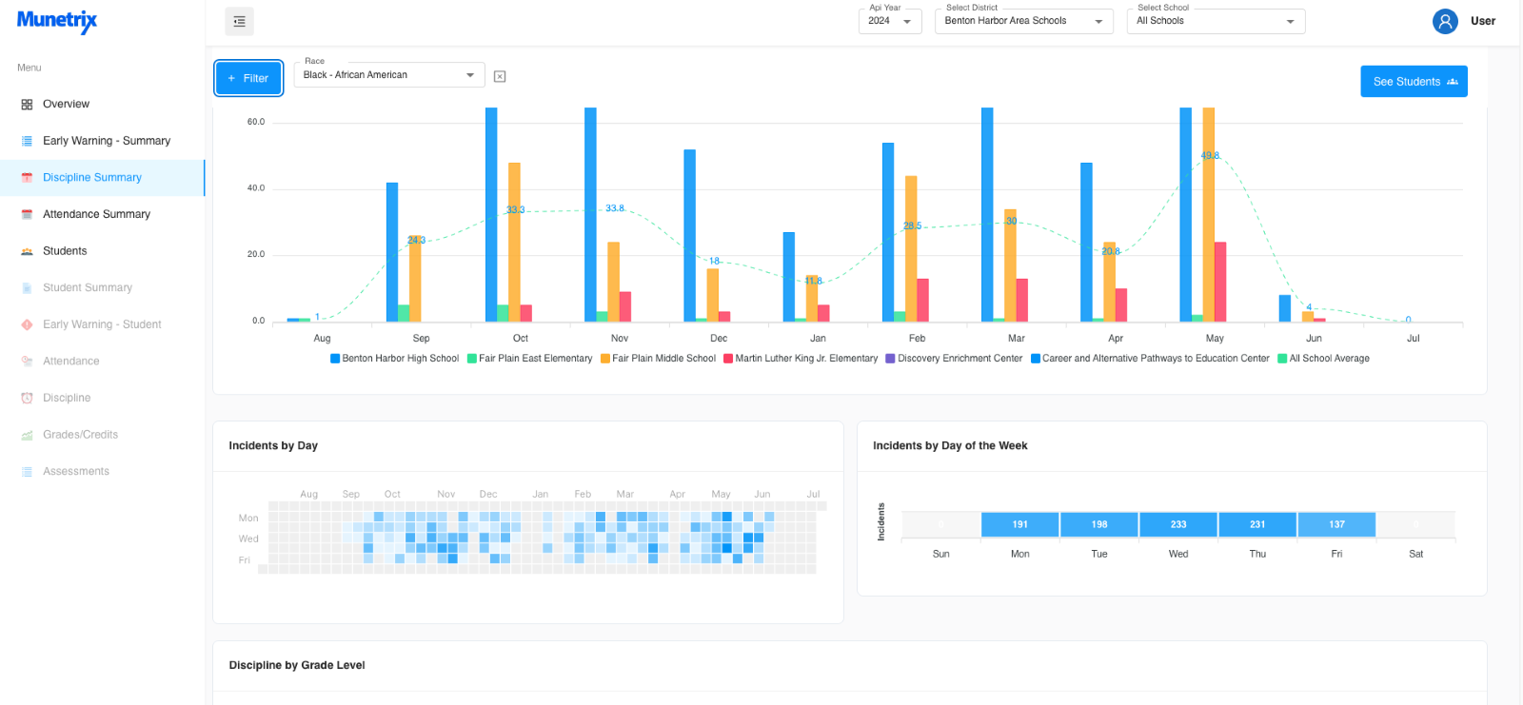Remove the Race filter with clear icon
The image size is (1523, 705).
[500, 76]
